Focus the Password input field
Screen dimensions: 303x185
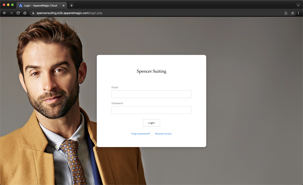click(x=151, y=110)
